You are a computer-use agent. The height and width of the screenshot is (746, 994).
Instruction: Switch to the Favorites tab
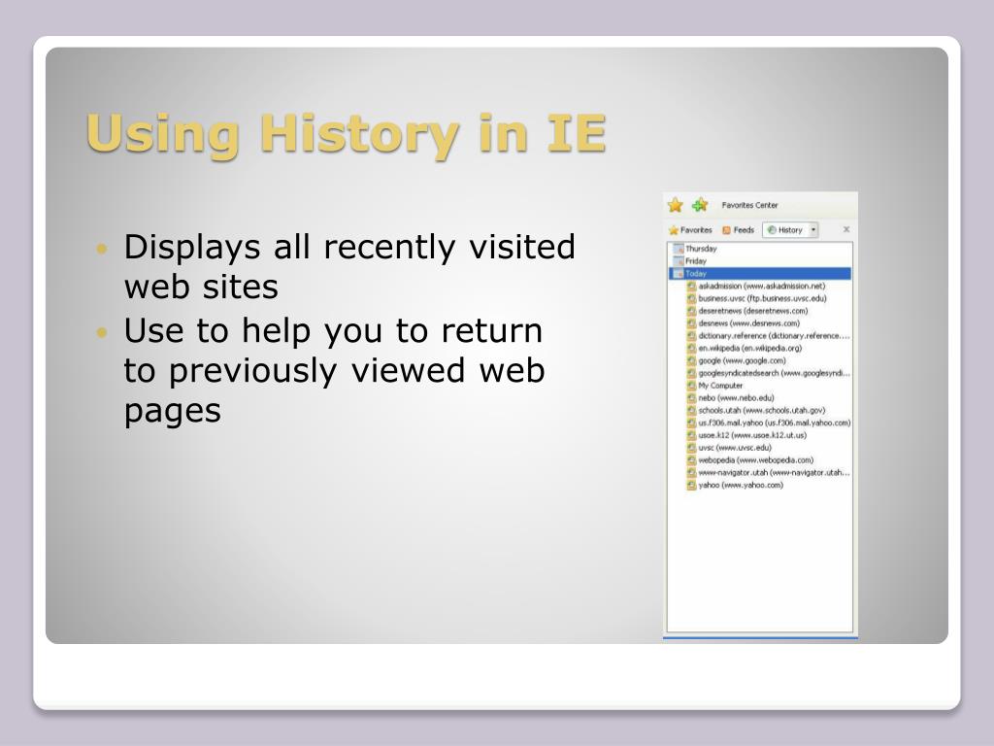pos(690,229)
